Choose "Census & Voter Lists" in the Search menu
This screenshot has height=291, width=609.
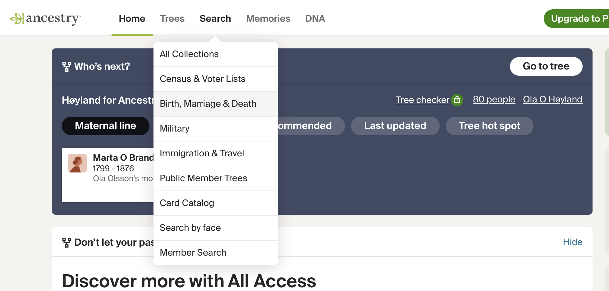coord(203,79)
